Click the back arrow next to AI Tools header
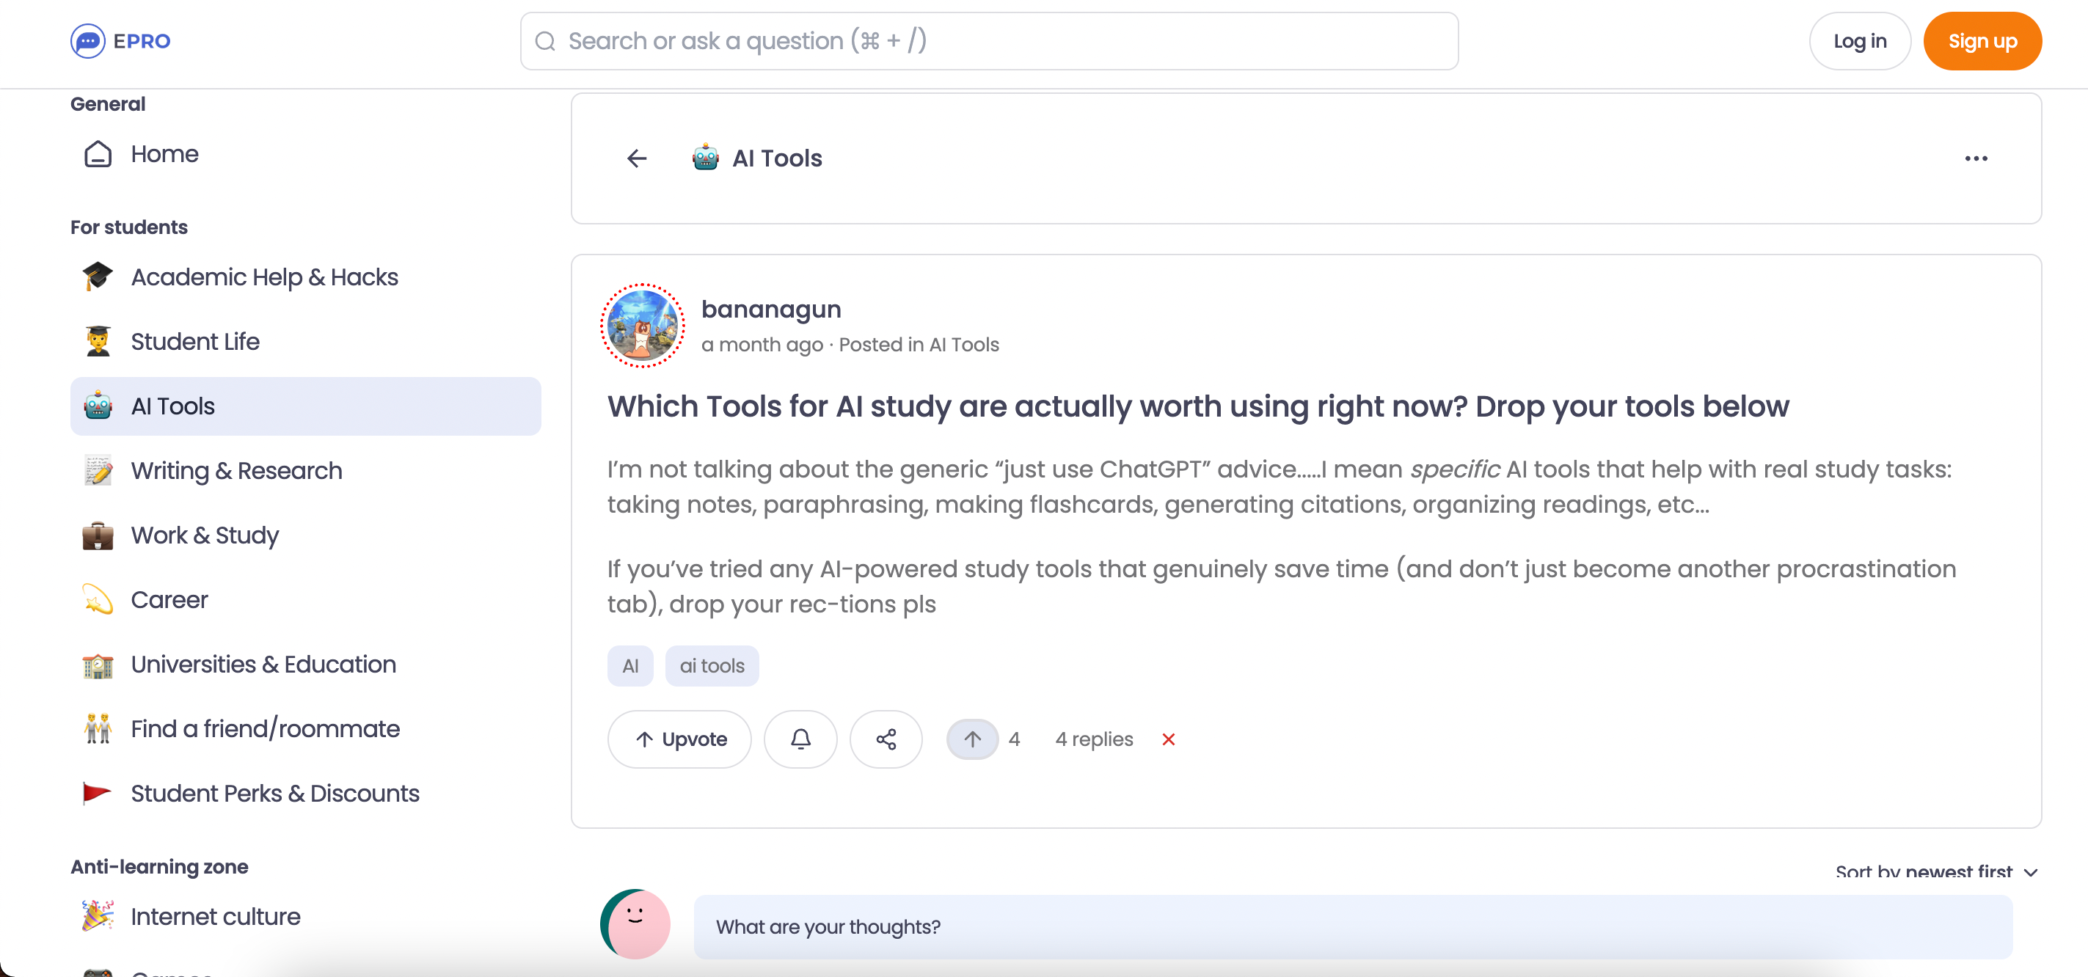Viewport: 2088px width, 977px height. pos(636,158)
